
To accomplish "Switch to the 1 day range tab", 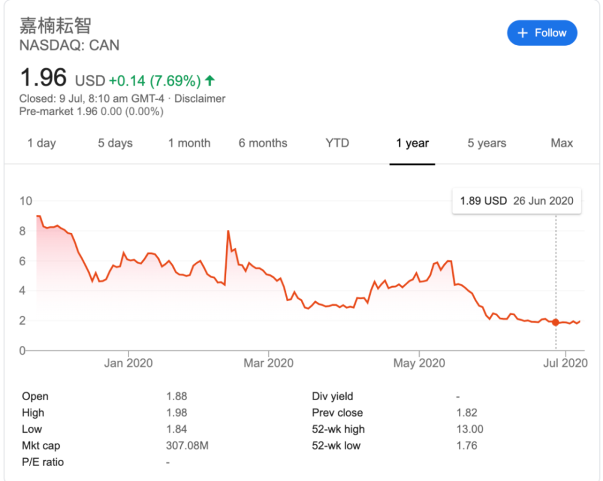I will point(42,143).
